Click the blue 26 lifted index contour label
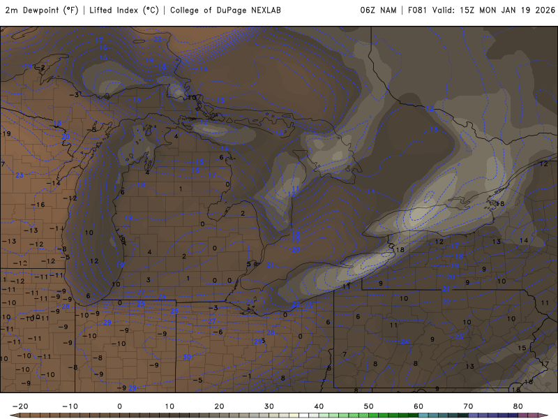 coord(174,311)
